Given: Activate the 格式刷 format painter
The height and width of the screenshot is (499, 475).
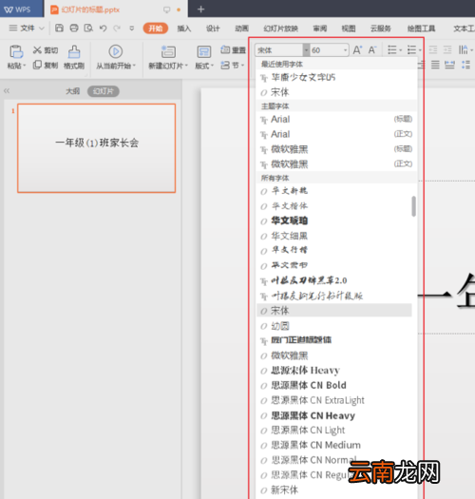Looking at the screenshot, I should pos(74,57).
